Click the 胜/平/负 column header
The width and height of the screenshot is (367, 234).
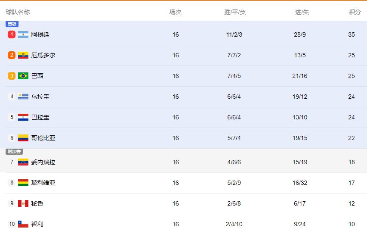click(x=235, y=12)
